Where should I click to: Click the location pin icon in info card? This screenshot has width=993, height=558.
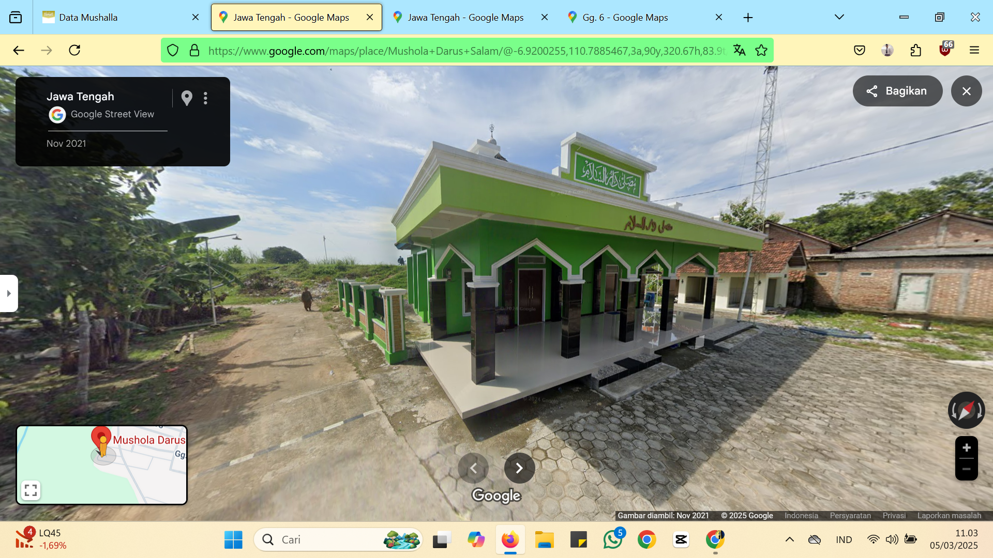click(x=187, y=98)
